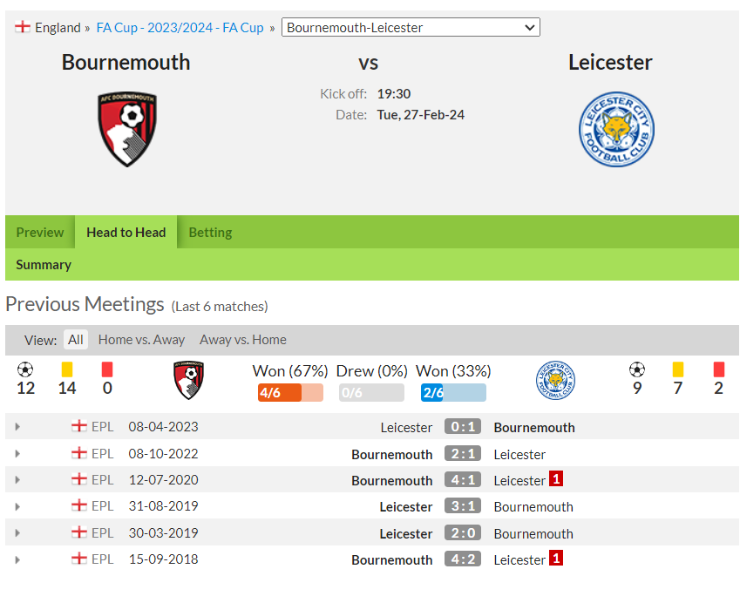Switch view to Away vs. Home
The image size is (740, 603).
pyautogui.click(x=242, y=340)
